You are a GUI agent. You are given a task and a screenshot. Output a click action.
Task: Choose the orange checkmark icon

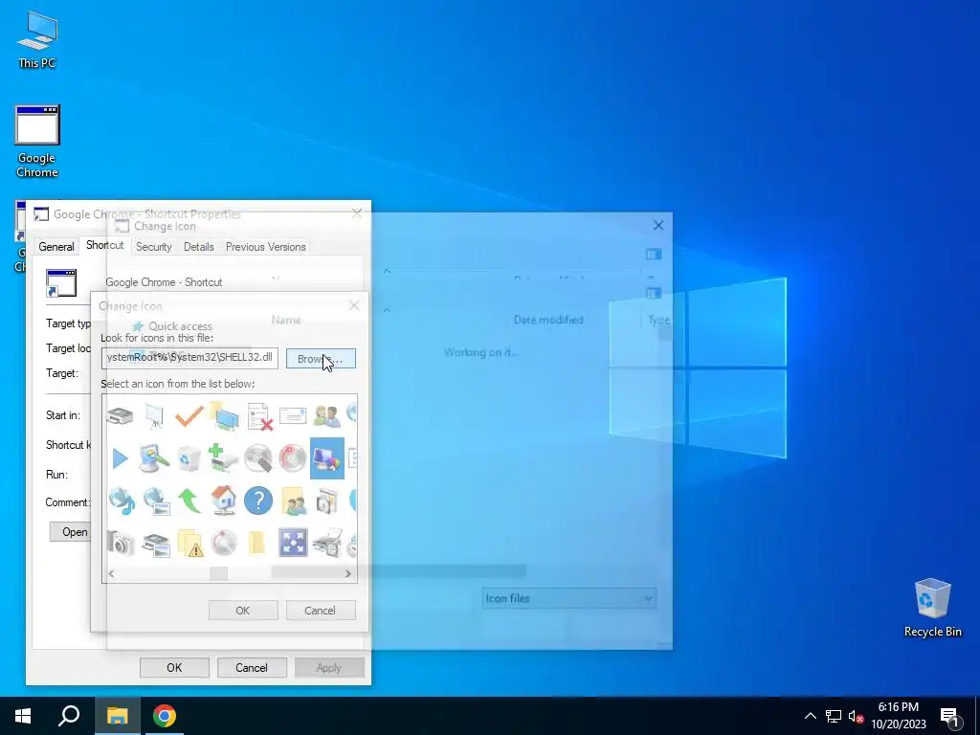coord(189,415)
